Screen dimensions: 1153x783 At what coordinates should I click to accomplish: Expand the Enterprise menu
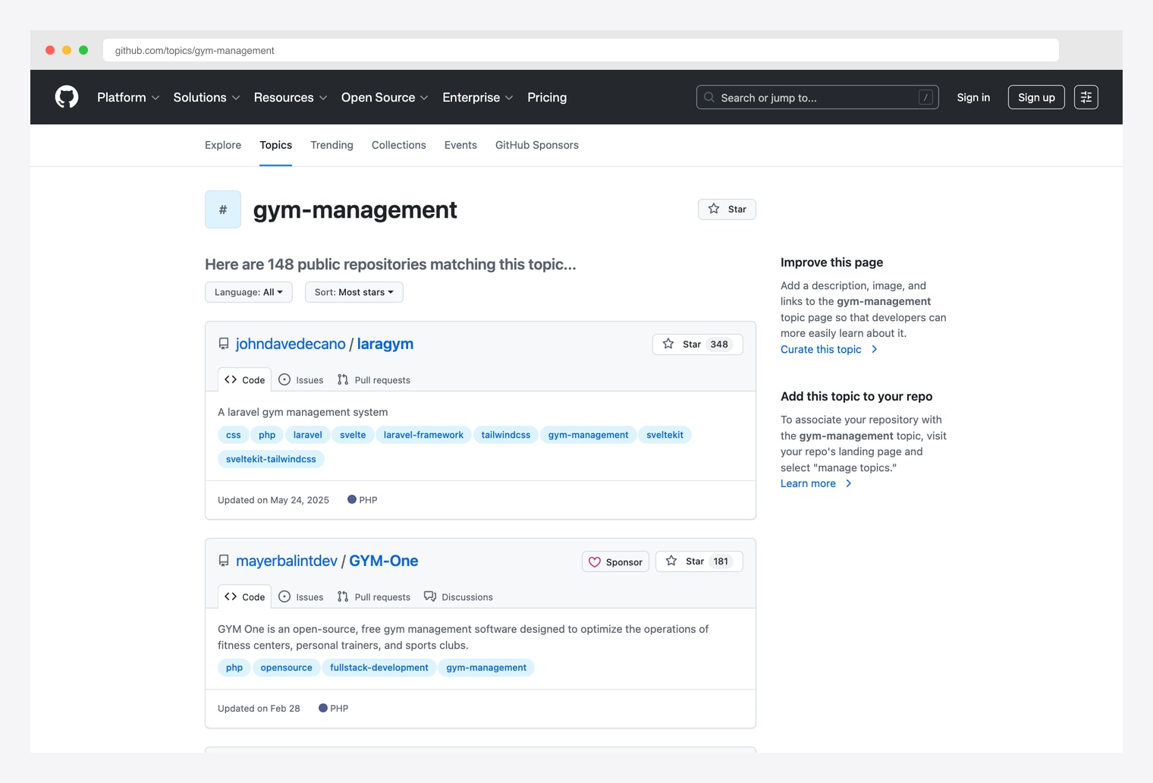click(478, 97)
